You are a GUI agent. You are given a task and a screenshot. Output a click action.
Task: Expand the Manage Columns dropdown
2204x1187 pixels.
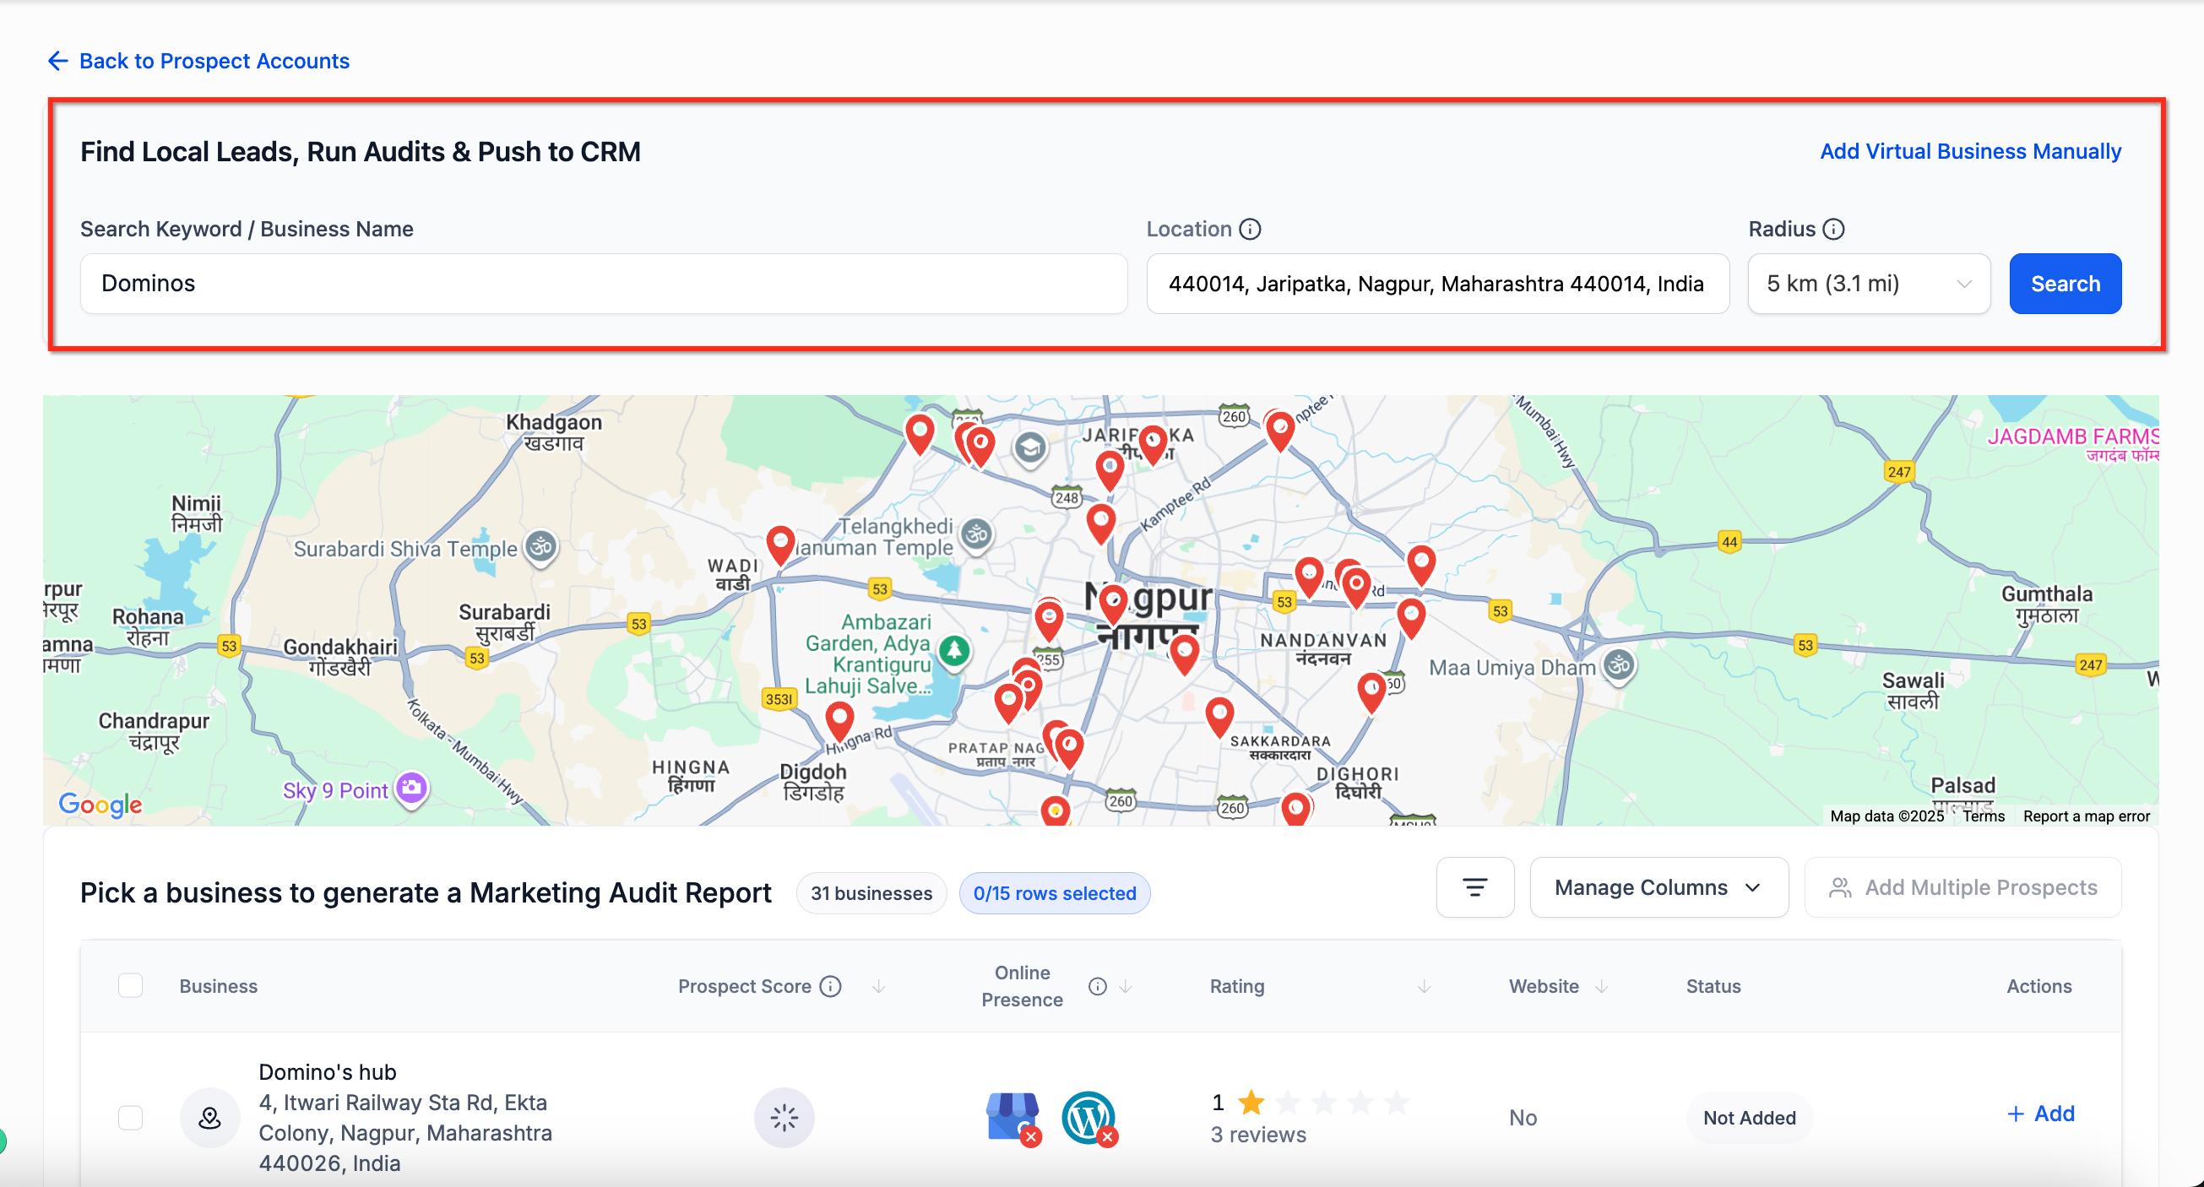1658,887
